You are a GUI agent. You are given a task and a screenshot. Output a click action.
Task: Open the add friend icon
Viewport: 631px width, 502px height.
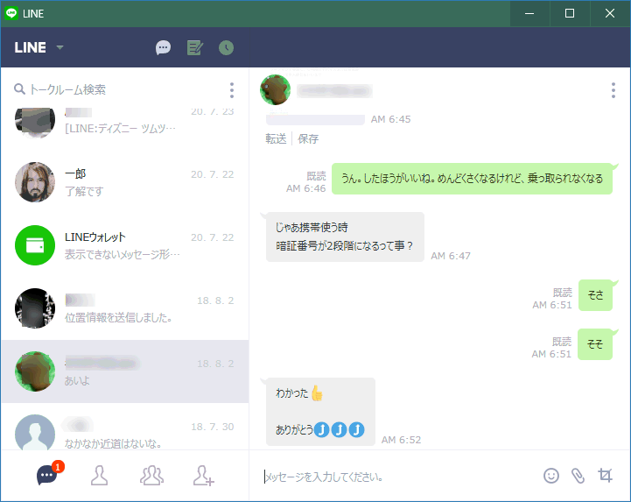[203, 476]
